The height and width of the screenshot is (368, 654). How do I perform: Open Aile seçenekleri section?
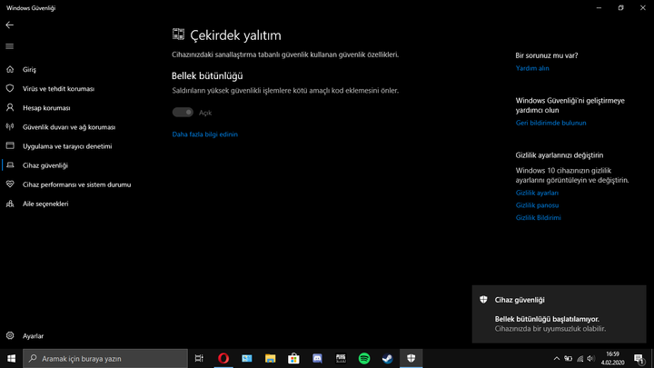coord(45,204)
